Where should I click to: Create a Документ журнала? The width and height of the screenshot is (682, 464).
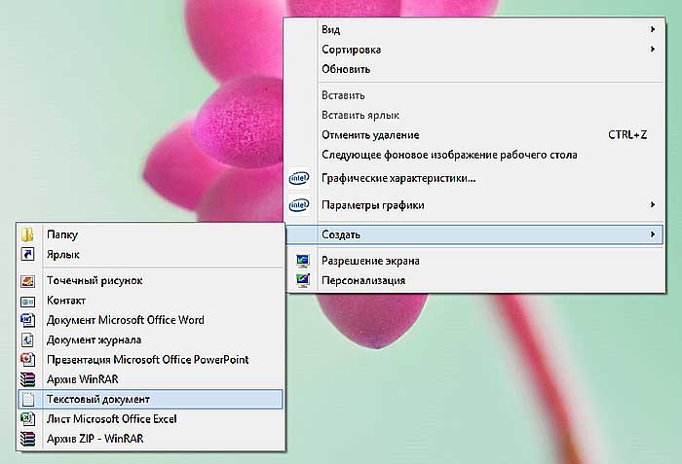(x=150, y=339)
